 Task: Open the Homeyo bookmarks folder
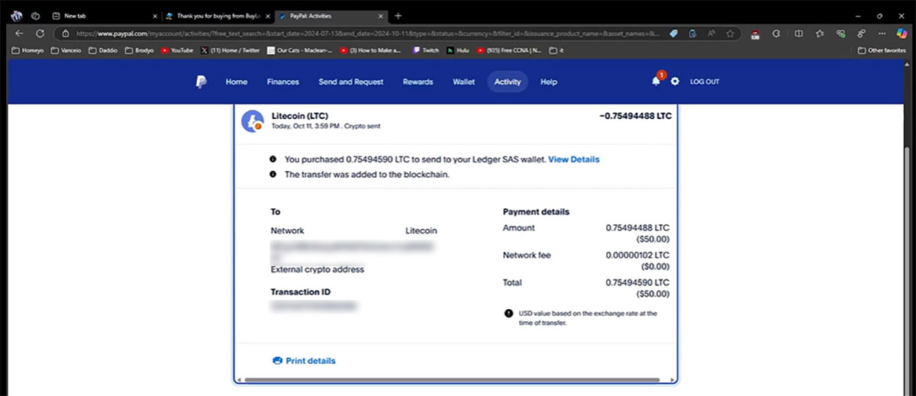(x=29, y=50)
